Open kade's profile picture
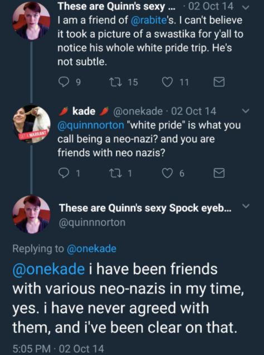Image resolution: width=264 pixels, height=355 pixels. pyautogui.click(x=31, y=124)
